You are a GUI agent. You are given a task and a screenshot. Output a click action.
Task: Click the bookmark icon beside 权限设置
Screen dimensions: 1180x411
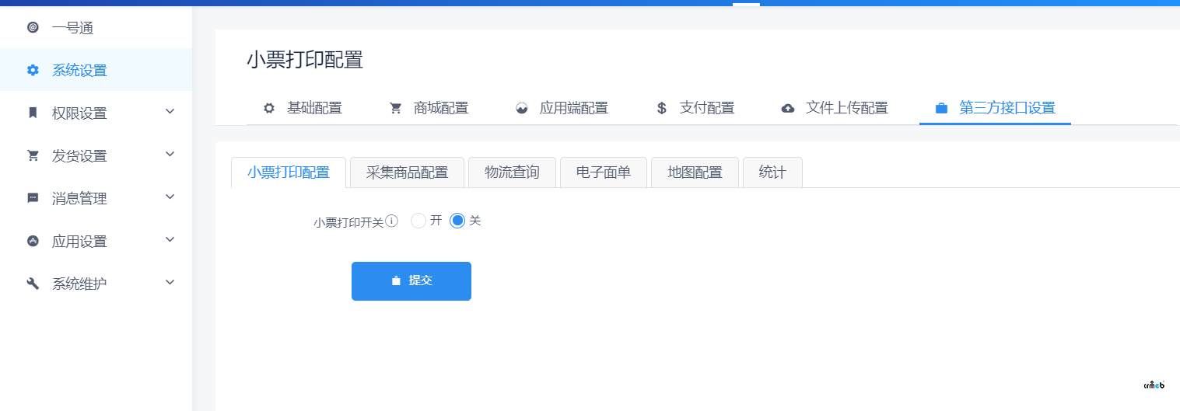click(x=33, y=113)
